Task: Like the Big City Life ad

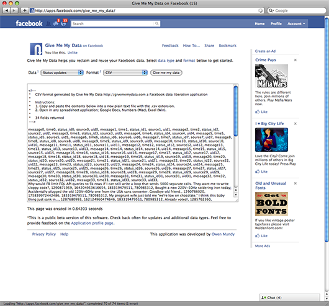Action: pos(261,172)
